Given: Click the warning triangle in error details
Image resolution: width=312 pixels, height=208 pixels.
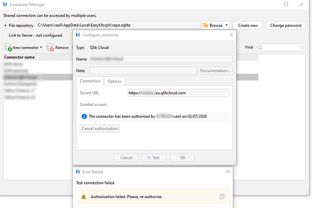Looking at the screenshot, I should coord(84,197).
